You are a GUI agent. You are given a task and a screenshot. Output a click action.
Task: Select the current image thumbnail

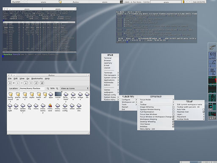pyautogui.click(x=58, y=94)
